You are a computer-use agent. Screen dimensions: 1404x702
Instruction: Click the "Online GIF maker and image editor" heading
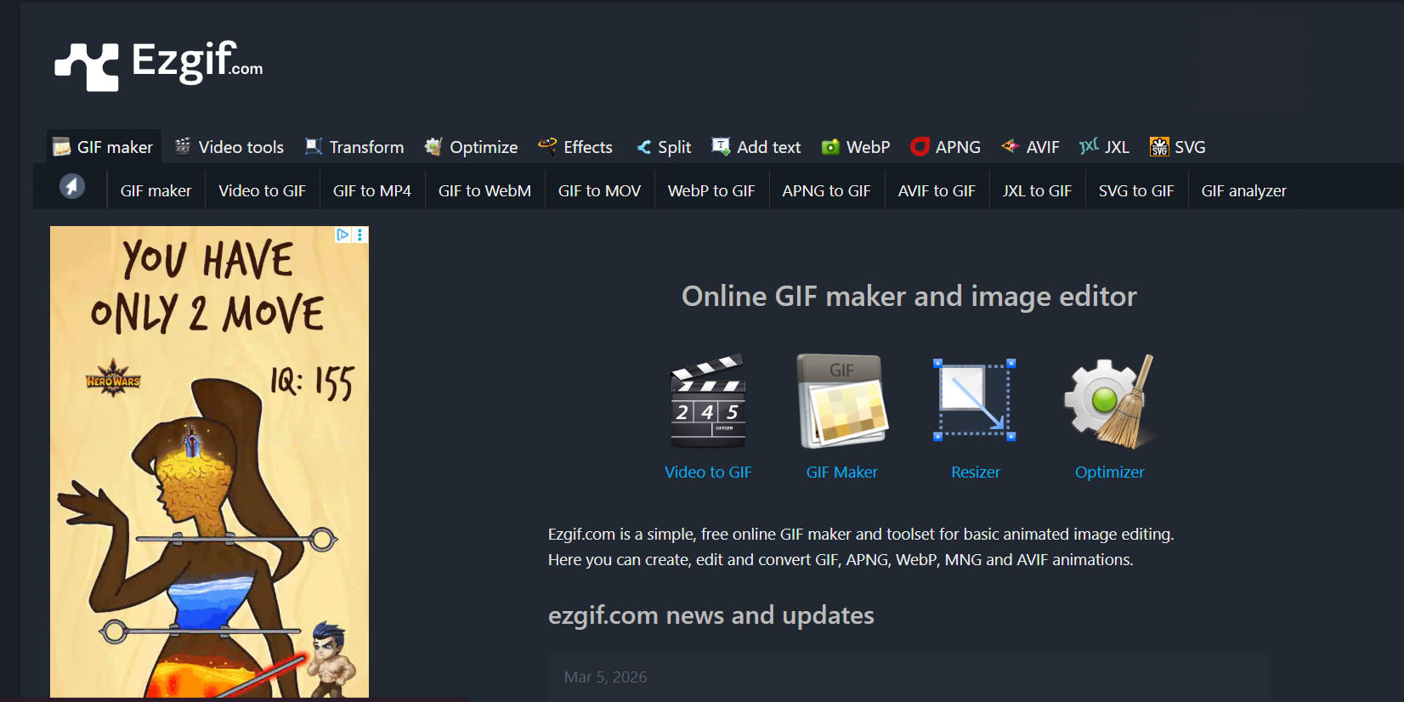click(909, 296)
